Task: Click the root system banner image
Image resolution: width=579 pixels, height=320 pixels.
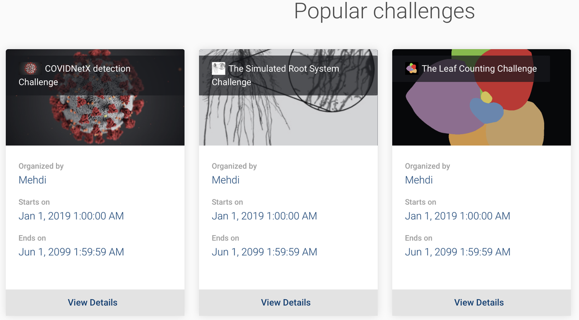Action: coord(288,120)
